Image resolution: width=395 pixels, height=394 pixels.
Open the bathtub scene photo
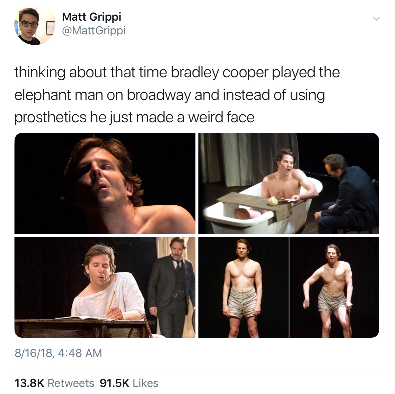click(x=289, y=183)
